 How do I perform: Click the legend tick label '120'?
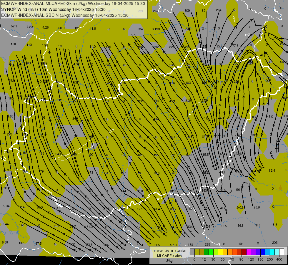[x=251, y=259]
